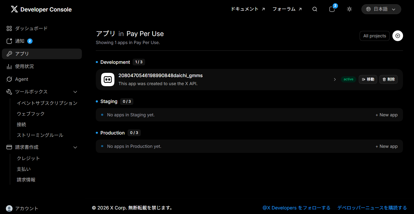Click the Development 1 / 3 count badge

point(139,62)
